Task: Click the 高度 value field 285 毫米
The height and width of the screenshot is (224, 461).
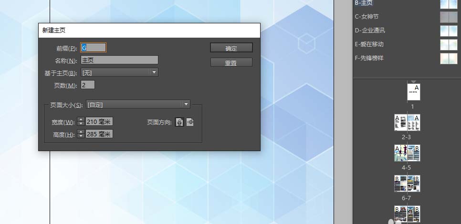Action: [x=99, y=134]
